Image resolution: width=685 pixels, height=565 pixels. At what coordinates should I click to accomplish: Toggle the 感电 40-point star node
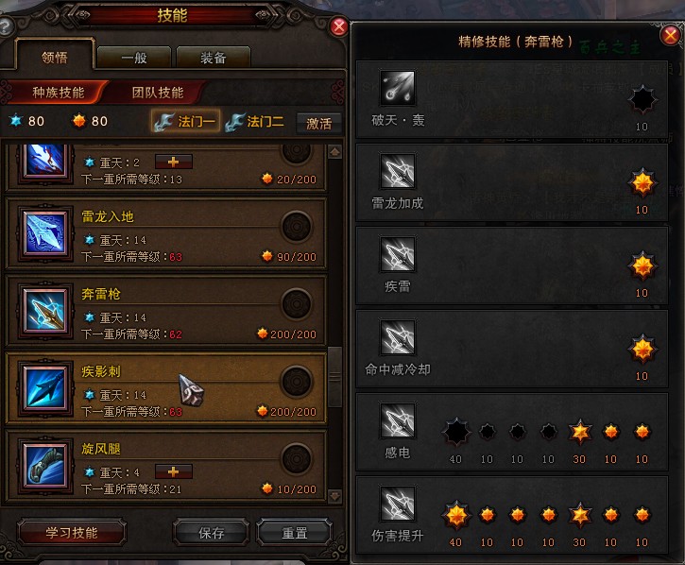[x=456, y=432]
